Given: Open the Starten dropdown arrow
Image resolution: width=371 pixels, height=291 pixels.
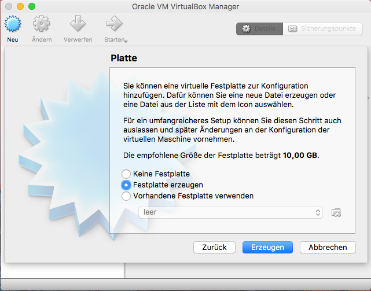Looking at the screenshot, I should [x=126, y=40].
